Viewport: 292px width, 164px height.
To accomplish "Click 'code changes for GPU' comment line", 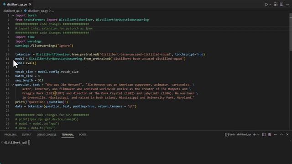I will pyautogui.click(x=52, y=115).
